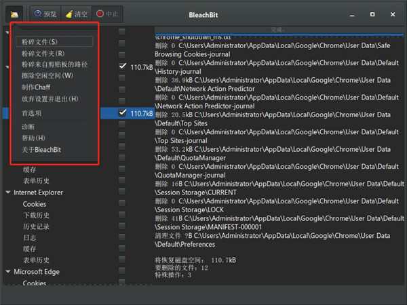Select the Microsoft Edge group label

(x=37, y=272)
